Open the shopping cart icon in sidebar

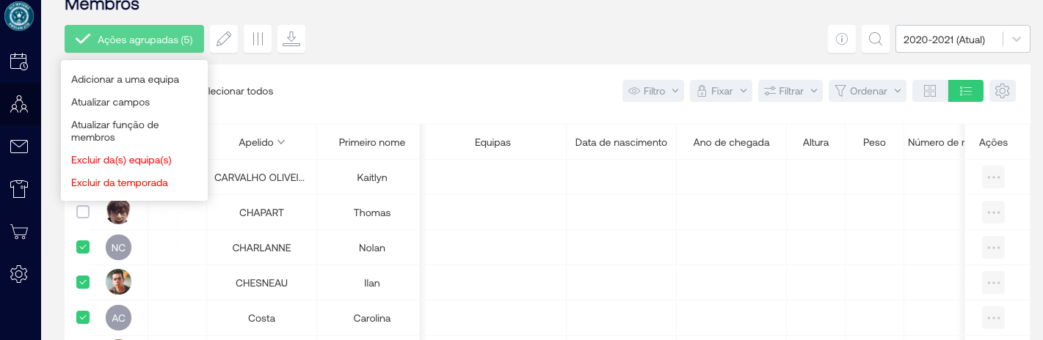(19, 232)
